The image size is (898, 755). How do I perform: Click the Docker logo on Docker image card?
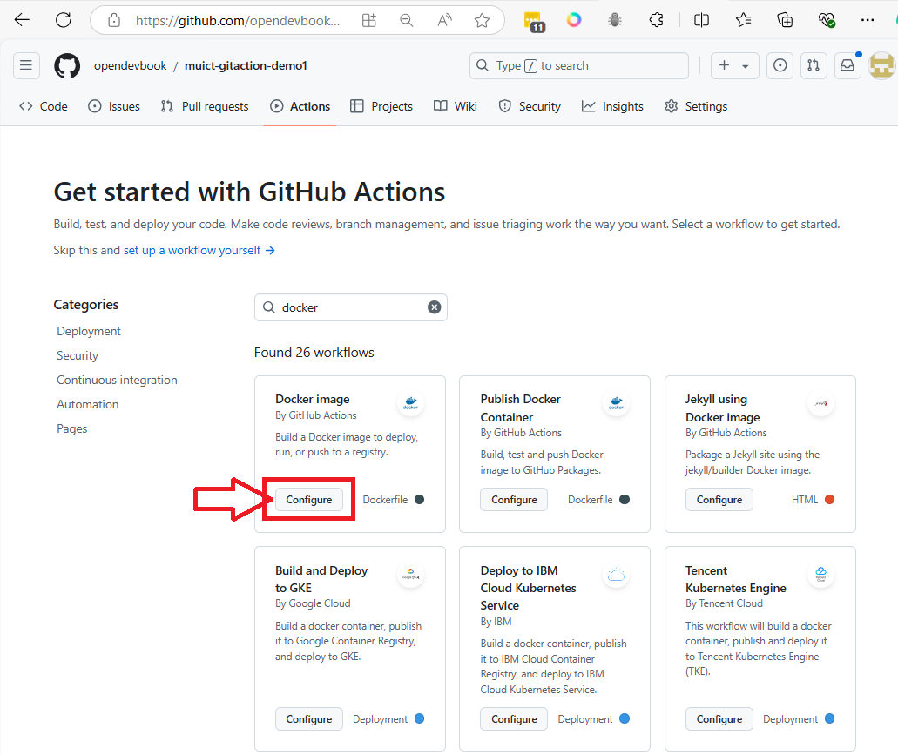(x=410, y=403)
